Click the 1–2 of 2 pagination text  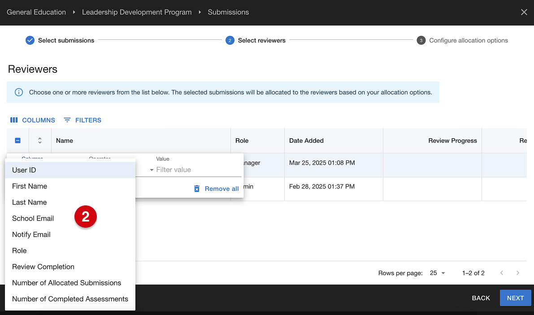(473, 273)
